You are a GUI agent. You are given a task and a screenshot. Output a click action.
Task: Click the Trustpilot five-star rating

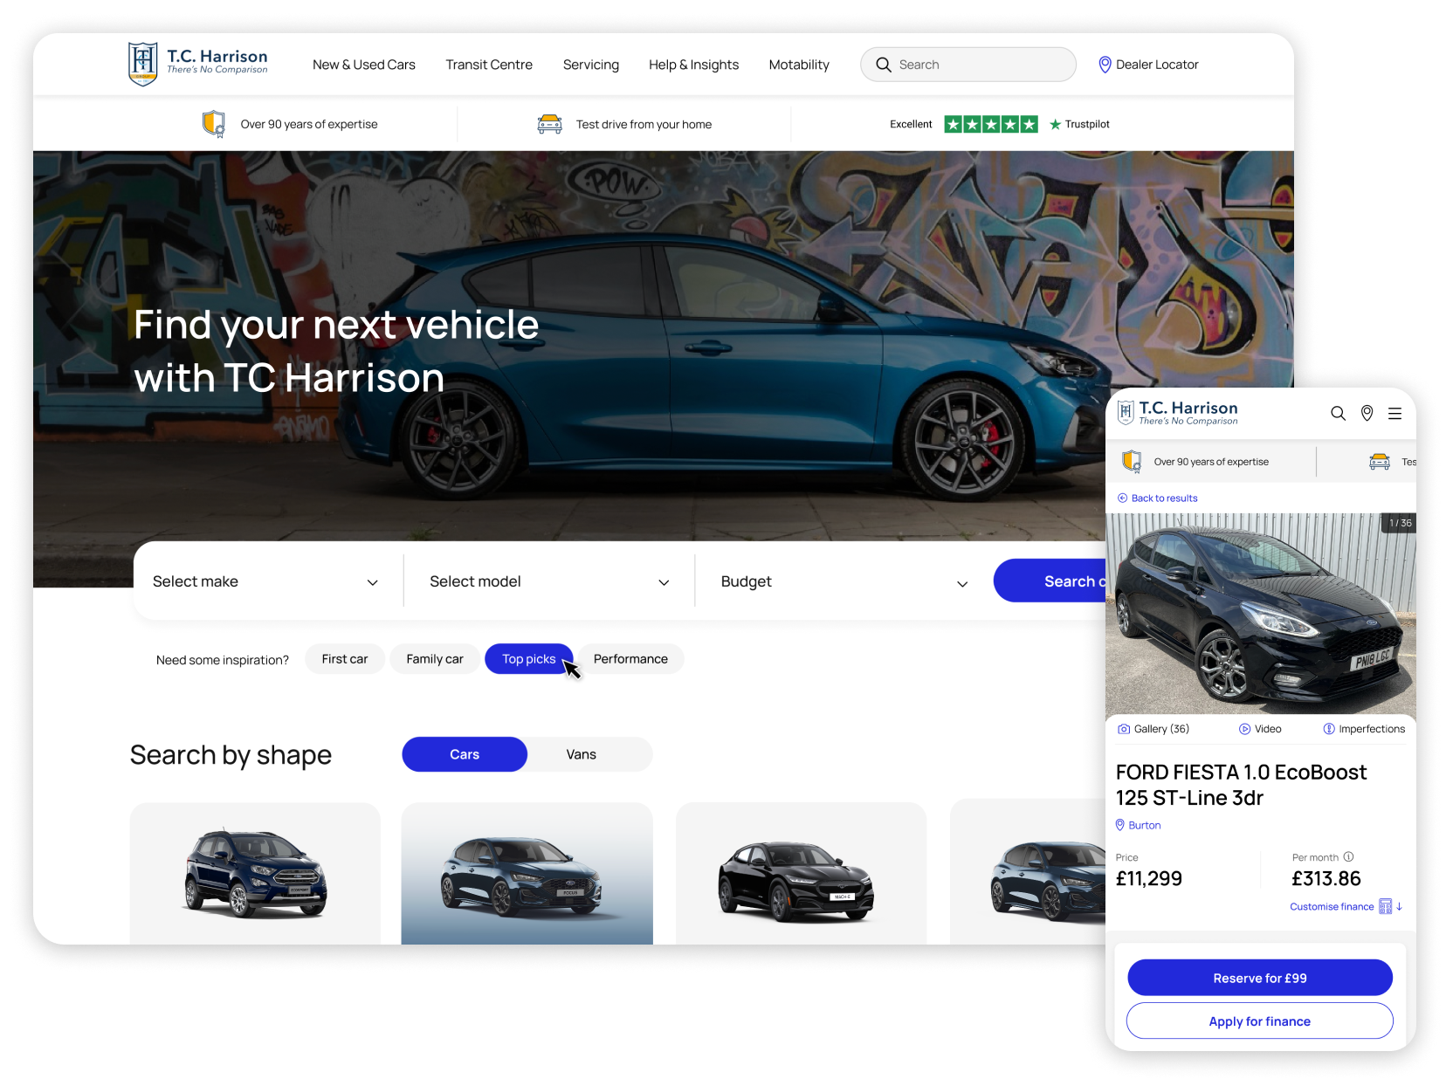coord(991,125)
